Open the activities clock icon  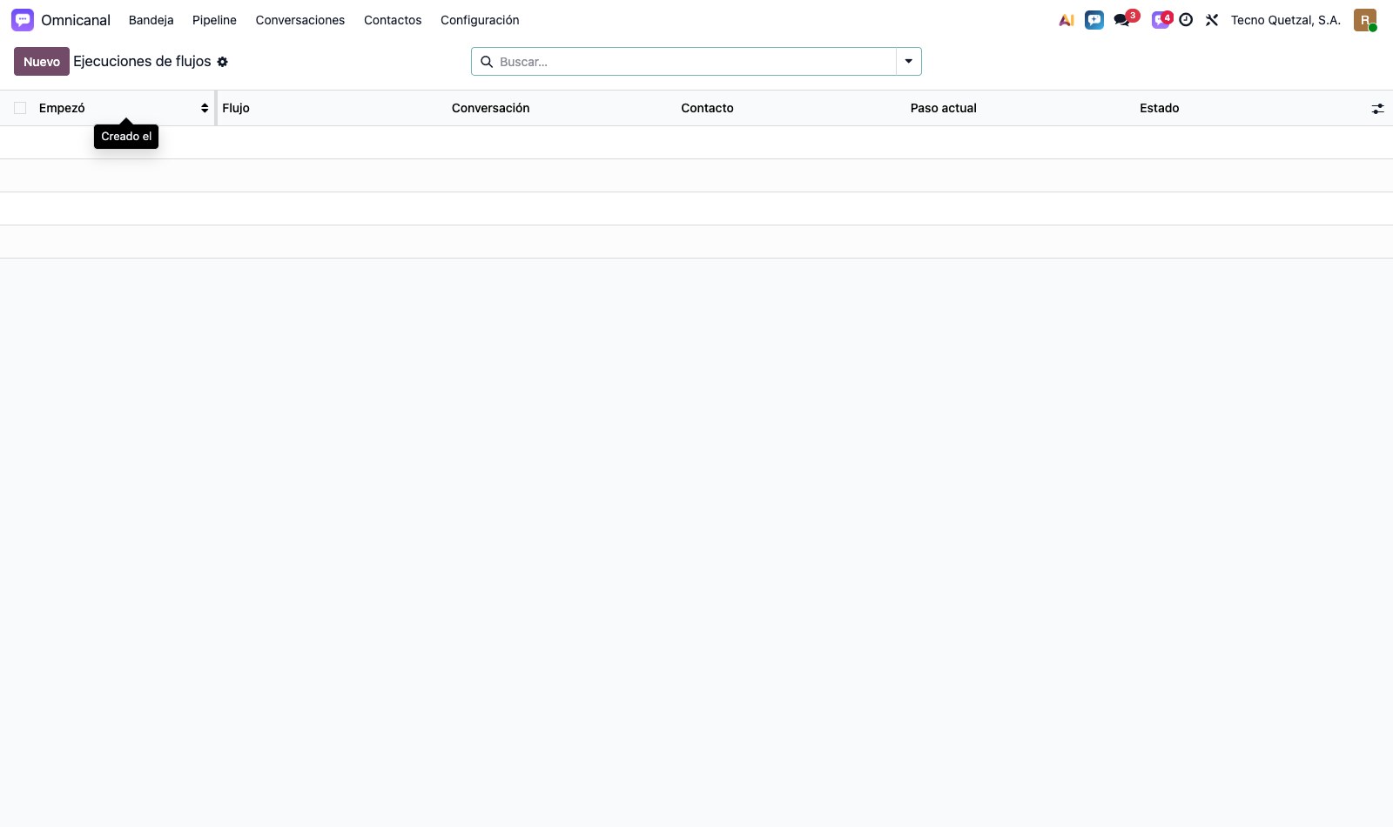1186,20
